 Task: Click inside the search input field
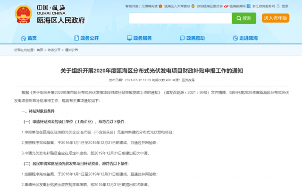(179, 18)
